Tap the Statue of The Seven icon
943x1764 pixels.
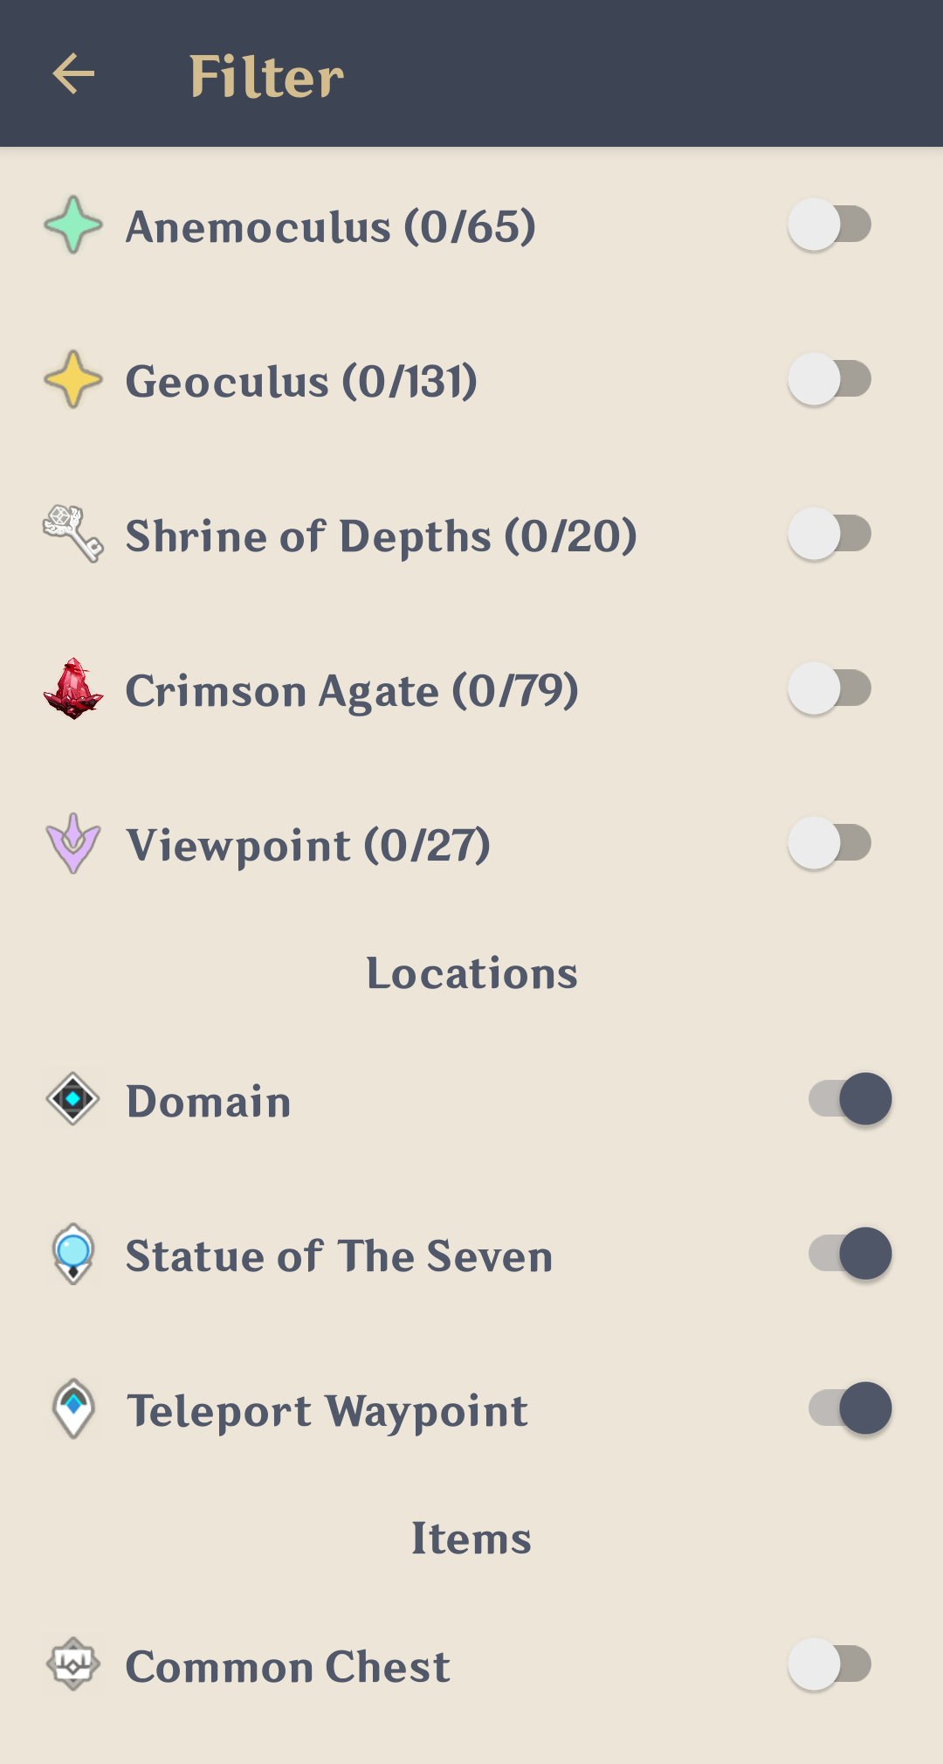click(x=73, y=1254)
